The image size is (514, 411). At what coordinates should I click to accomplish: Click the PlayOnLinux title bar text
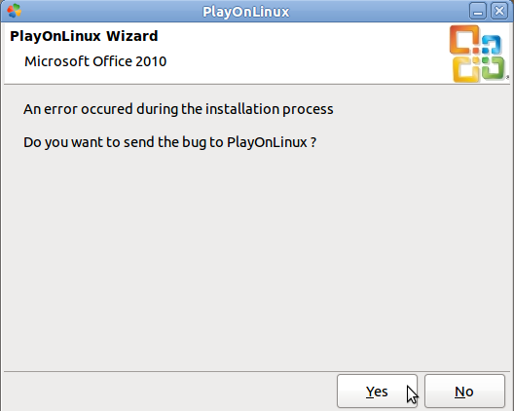(246, 12)
